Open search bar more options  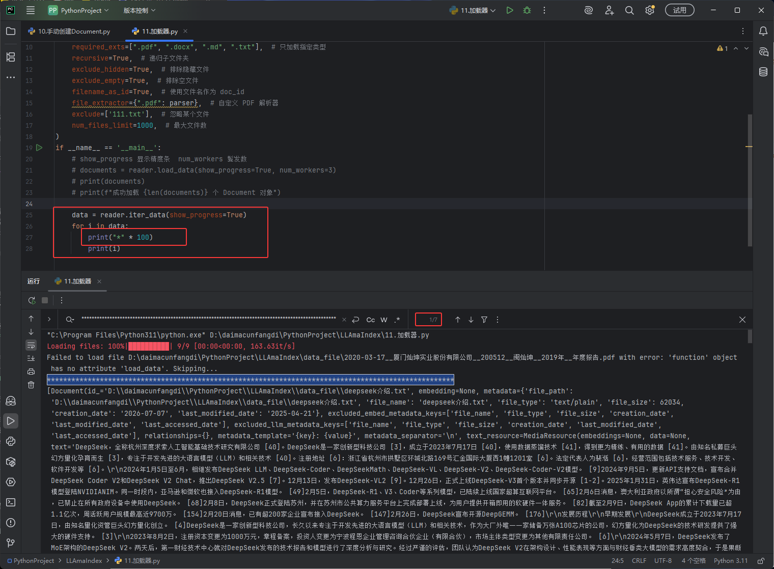click(497, 320)
